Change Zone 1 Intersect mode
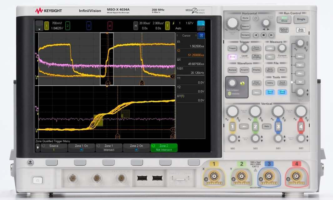 pyautogui.click(x=109, y=148)
